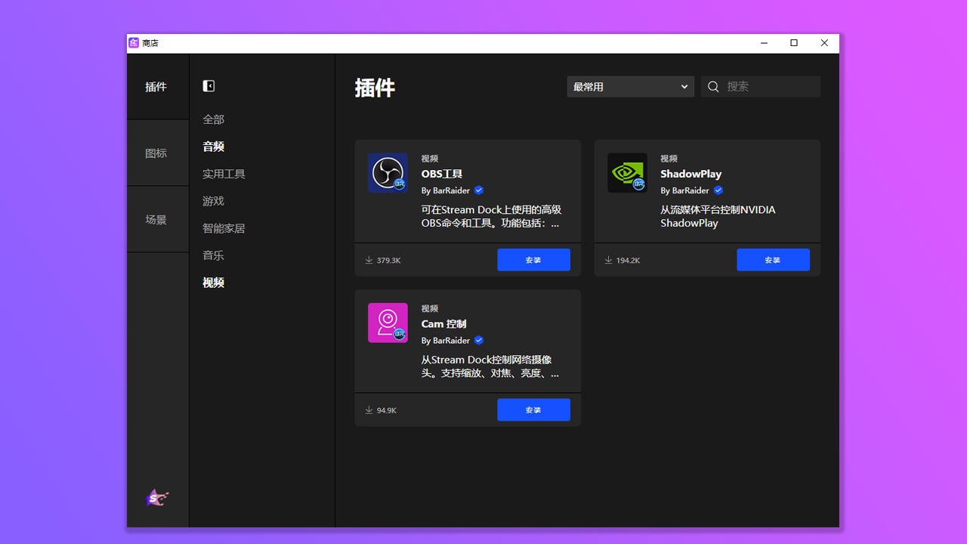Viewport: 967px width, 544px height.
Task: Click the store app icon in title bar
Action: [x=134, y=43]
